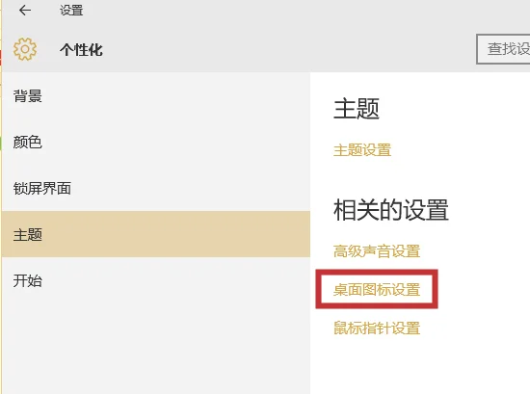
Task: Click the 个性化 page header label
Action: (81, 50)
